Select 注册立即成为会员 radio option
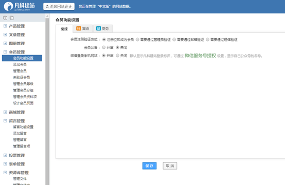Viewport: 285px width, 185px height. 104,40
